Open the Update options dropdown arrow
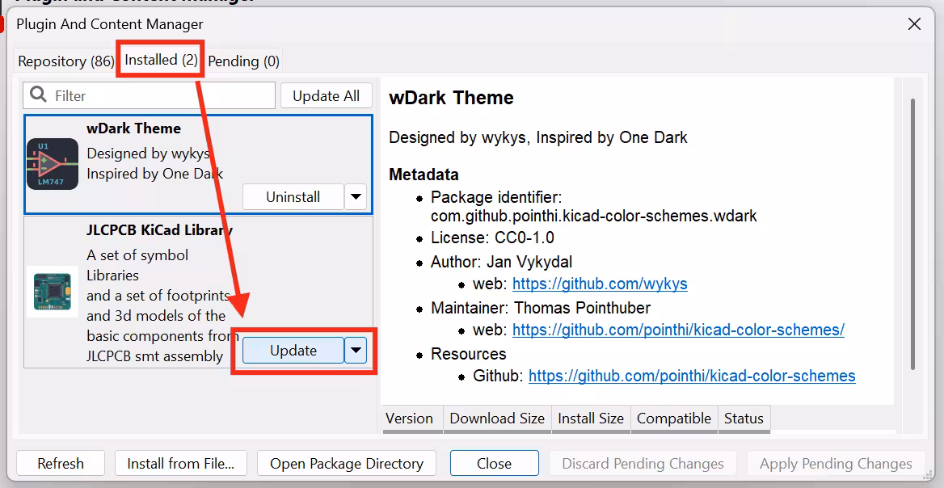Viewport: 944px width, 488px height. click(x=356, y=350)
